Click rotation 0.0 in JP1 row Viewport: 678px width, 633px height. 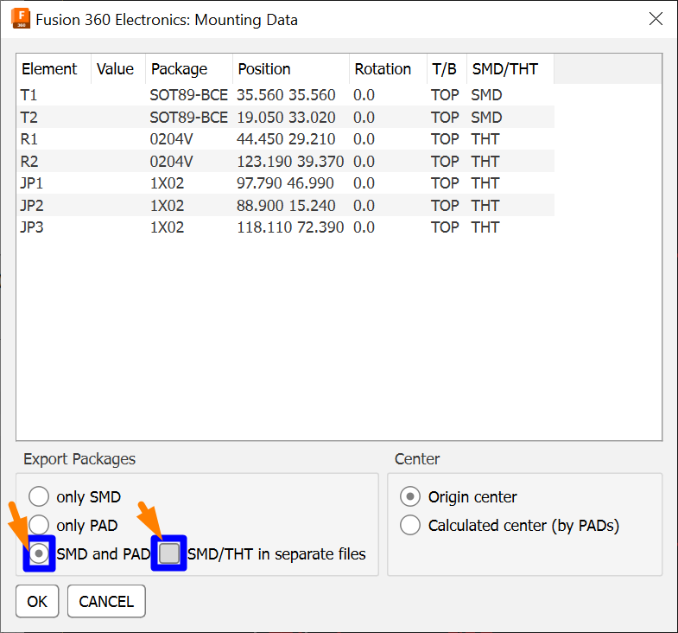tap(364, 183)
